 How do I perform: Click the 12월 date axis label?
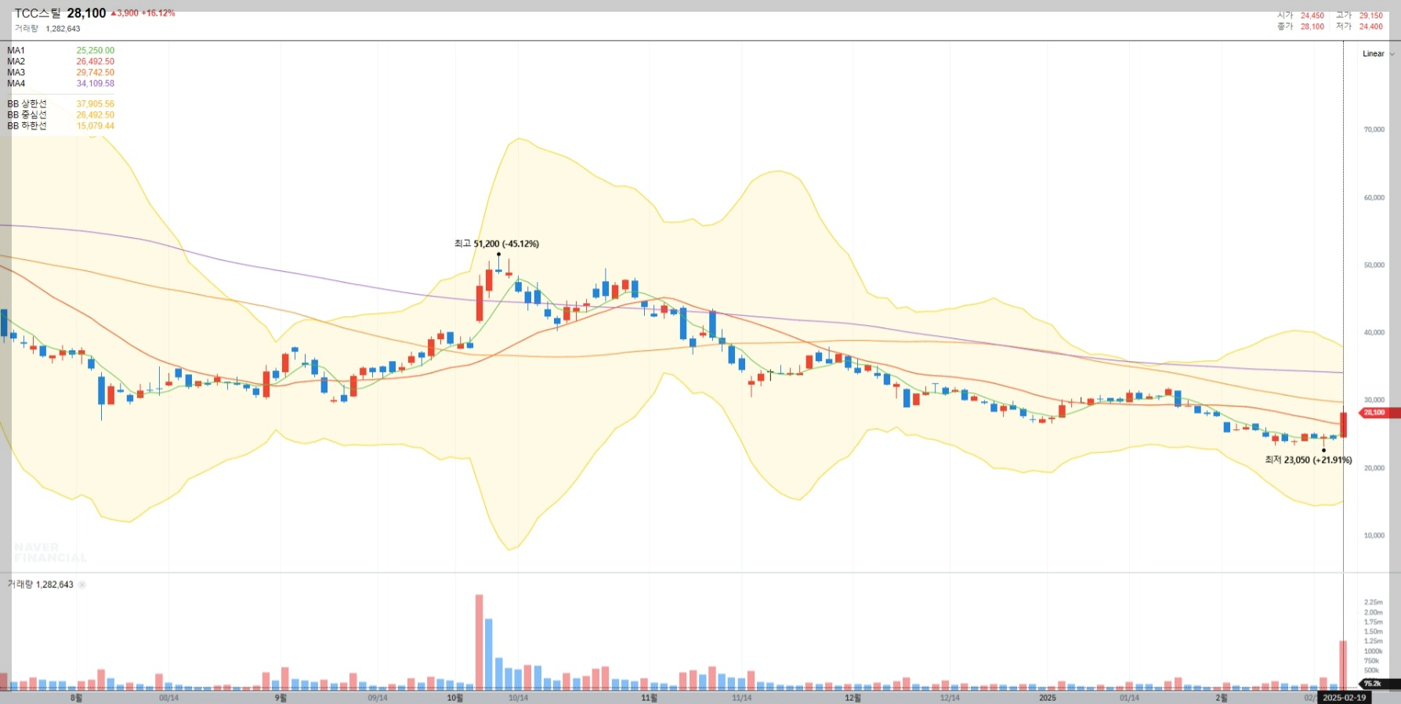coord(853,698)
